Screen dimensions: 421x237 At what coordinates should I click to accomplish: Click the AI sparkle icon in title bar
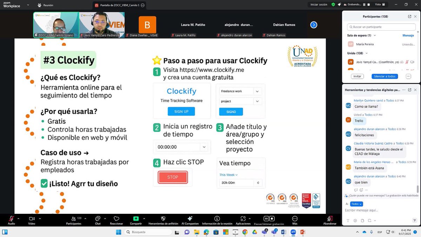pyautogui.click(x=339, y=5)
